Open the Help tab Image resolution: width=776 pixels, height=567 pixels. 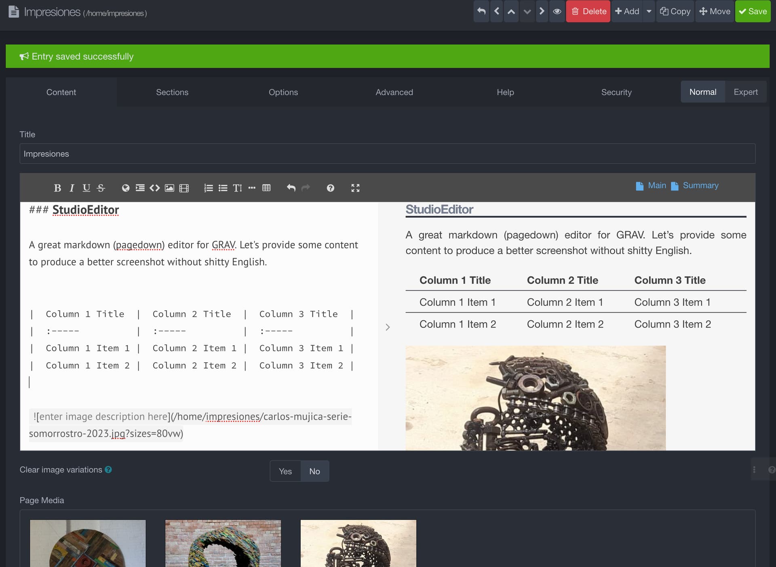(x=505, y=92)
